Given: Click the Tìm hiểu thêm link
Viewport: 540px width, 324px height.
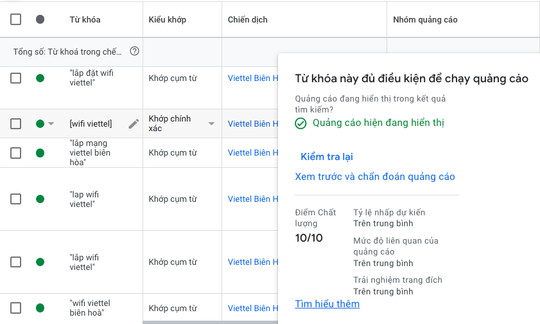Looking at the screenshot, I should (x=327, y=304).
